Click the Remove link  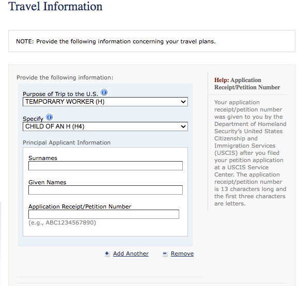pos(182,253)
